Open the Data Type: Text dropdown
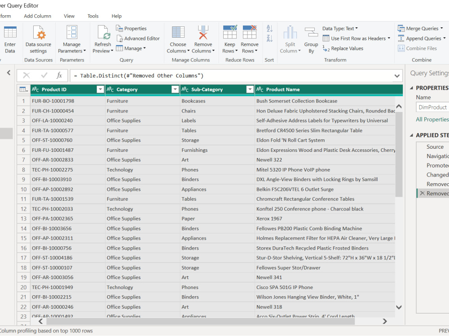Screen dimensions: 449x336 click(340, 29)
